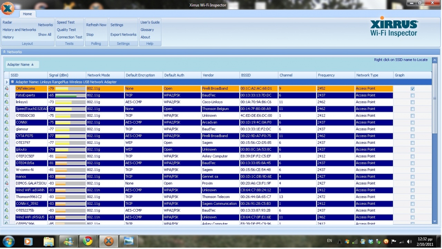Sort by the Signal (dBm) column header

[67, 75]
